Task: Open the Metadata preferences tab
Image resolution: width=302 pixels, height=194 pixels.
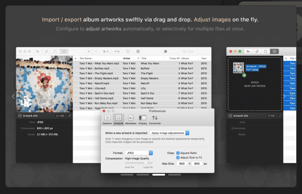Action: (131, 119)
